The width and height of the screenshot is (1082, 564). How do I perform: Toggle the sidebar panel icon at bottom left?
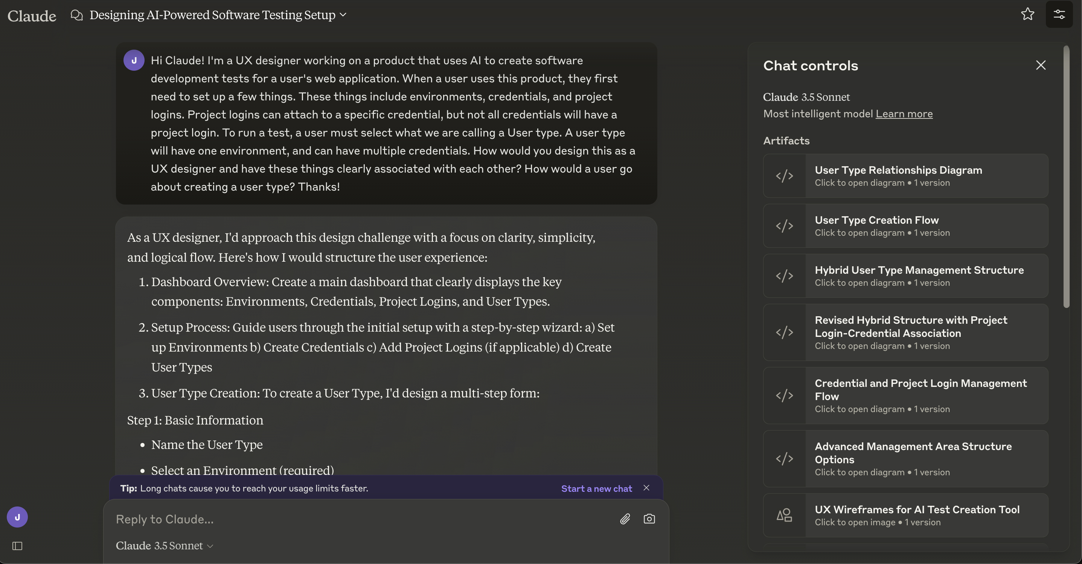[x=17, y=546]
